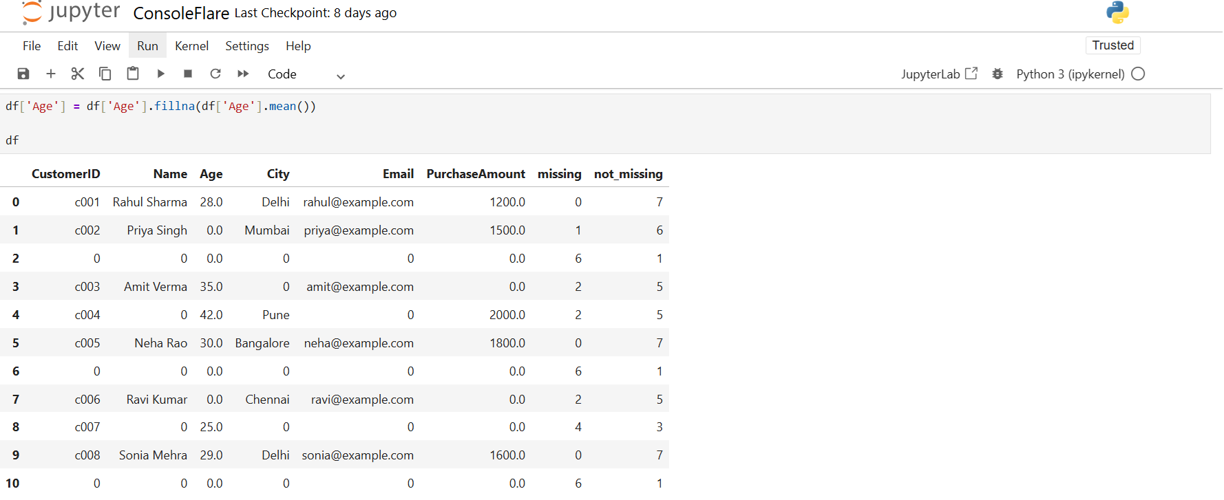The width and height of the screenshot is (1224, 500).
Task: Save the notebook with the floppy disk icon
Action: [23, 74]
